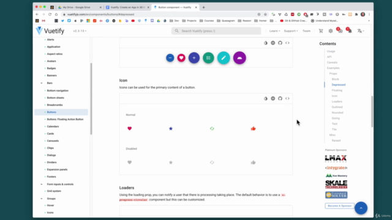Click scroll-to-top blue round button
This screenshot has height=220, width=392.
click(361, 208)
